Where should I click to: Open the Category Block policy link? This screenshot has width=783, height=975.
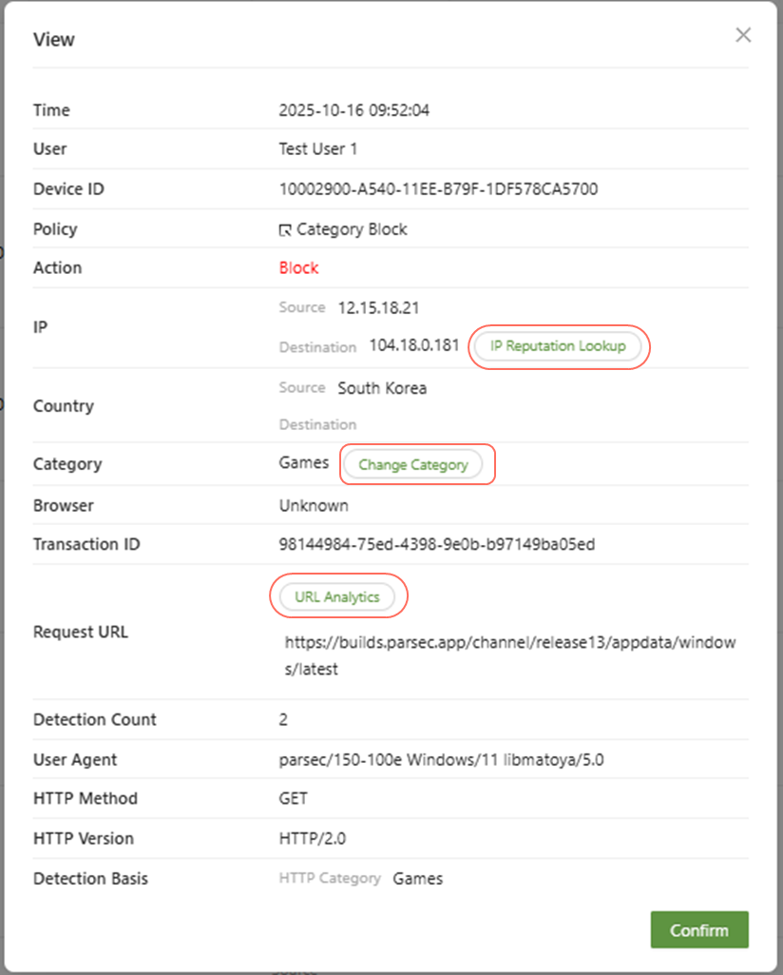[351, 229]
